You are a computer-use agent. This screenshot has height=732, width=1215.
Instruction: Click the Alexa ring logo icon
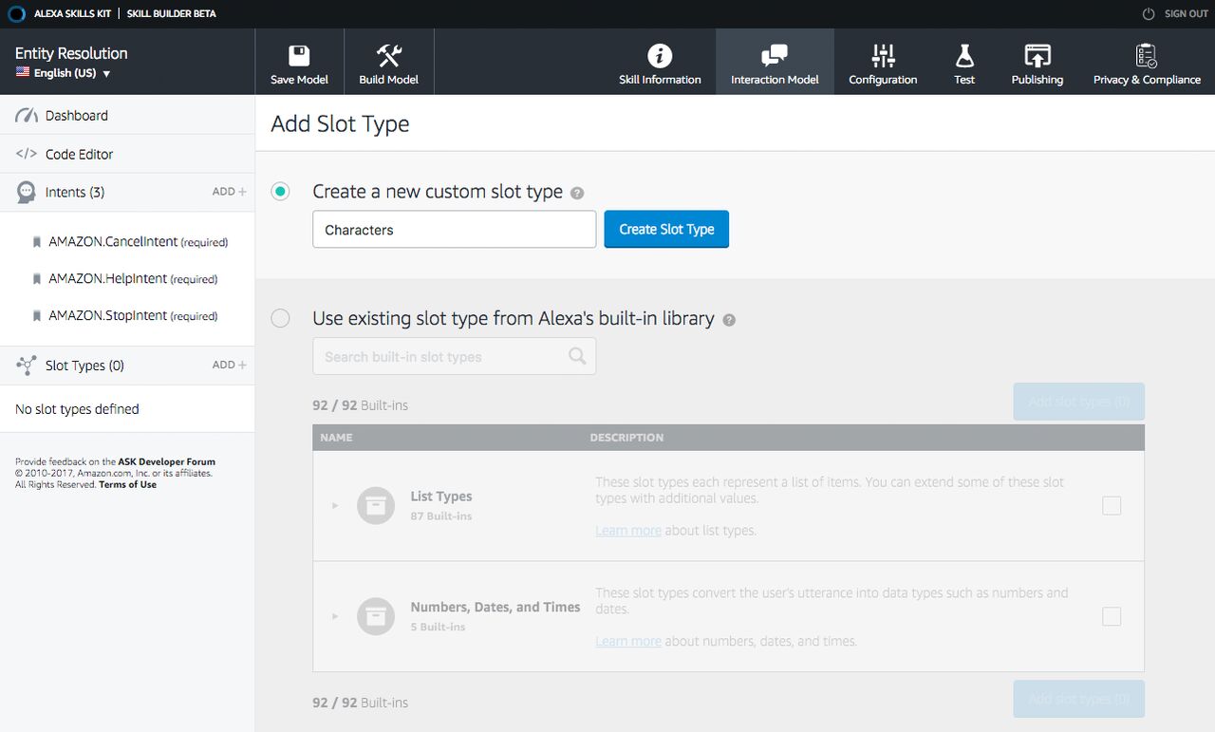(x=14, y=14)
